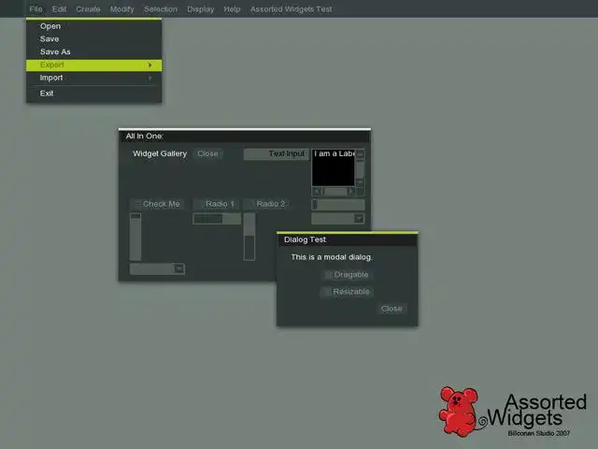Open the dropdown below the vertical slider
Viewport: 598px width, 449px height.
point(157,268)
